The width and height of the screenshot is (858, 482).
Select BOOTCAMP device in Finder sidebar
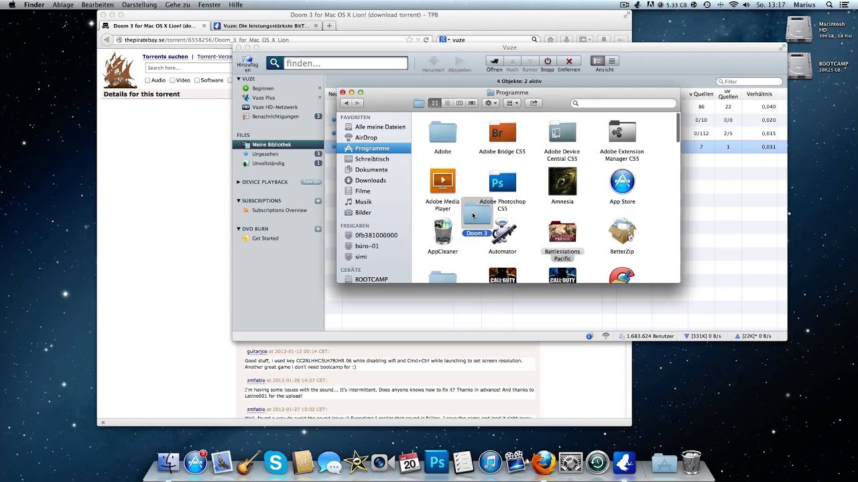point(371,279)
